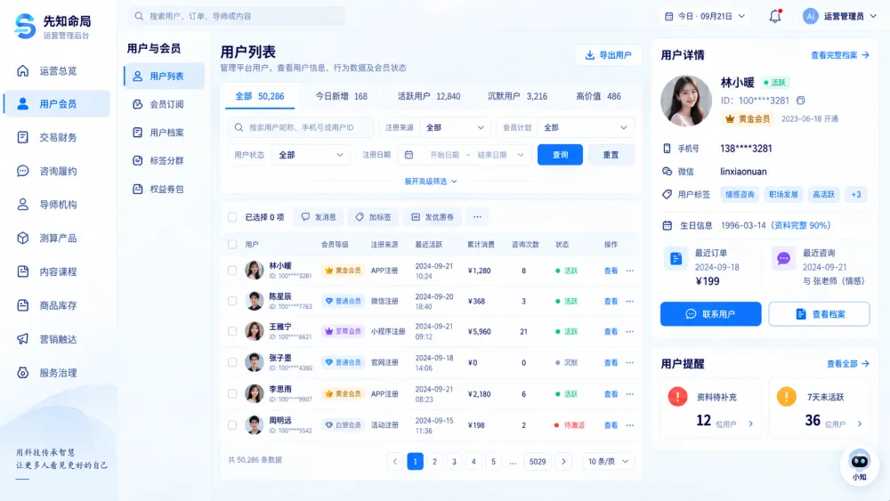Open the 用户状态 dropdown
890x501 pixels.
(311, 155)
